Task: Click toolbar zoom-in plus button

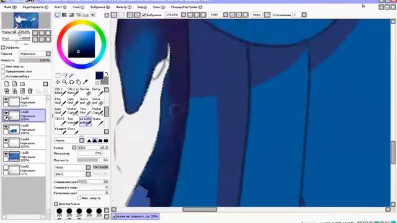Action: [197, 15]
